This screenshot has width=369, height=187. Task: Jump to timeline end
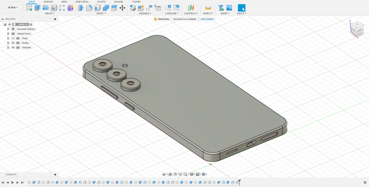(22, 183)
